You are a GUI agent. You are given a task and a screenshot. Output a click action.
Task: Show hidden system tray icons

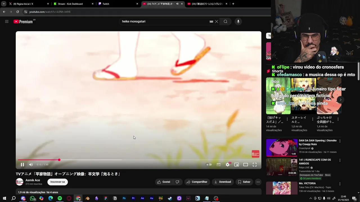310,198
